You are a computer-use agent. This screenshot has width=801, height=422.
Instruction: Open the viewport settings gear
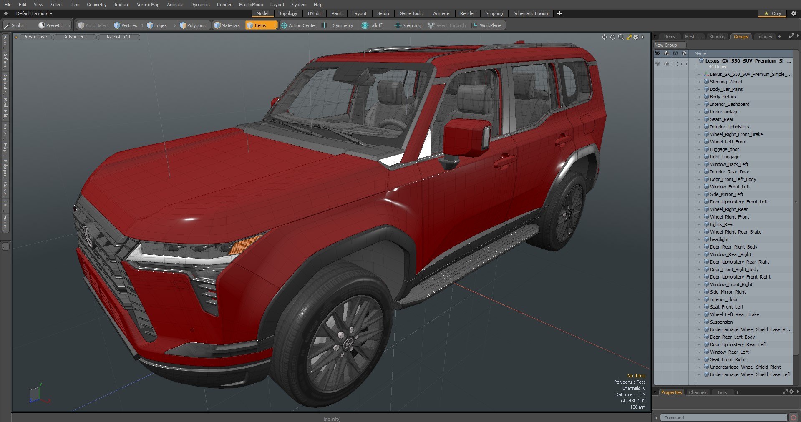coord(636,37)
